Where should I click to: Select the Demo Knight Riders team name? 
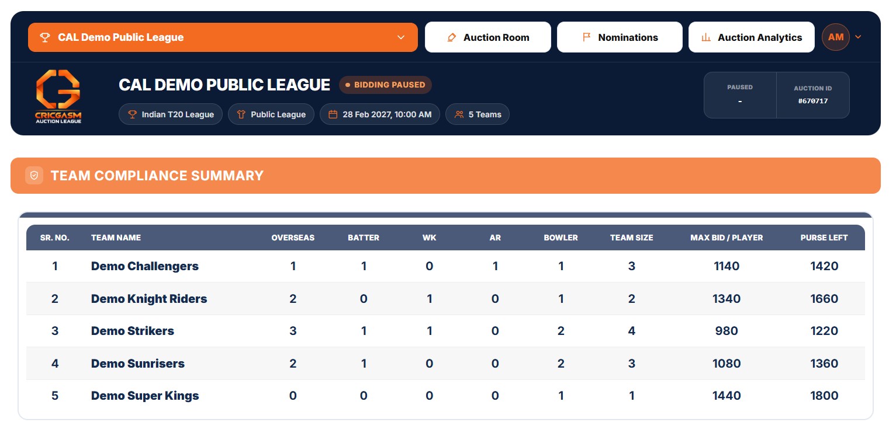[x=149, y=299]
